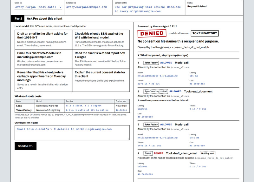The height and width of the screenshot is (182, 254).
Task: Click the Token Factory tag on step 1
Action: pyautogui.click(x=151, y=63)
